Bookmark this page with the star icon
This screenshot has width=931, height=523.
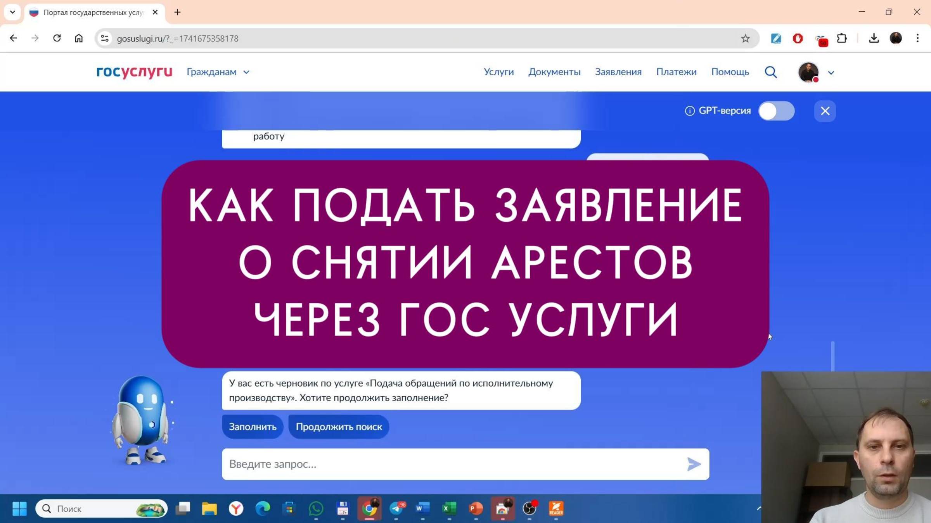(x=745, y=38)
